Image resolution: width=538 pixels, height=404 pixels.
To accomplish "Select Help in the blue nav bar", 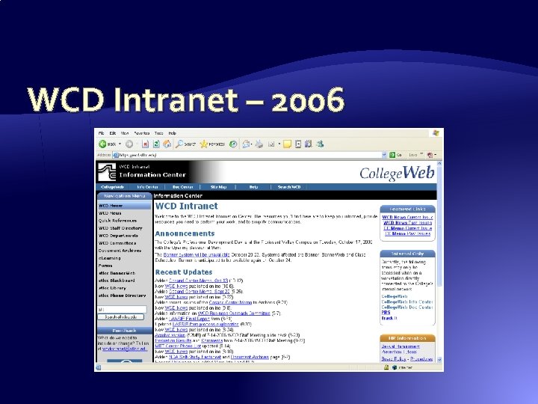I will (x=253, y=187).
